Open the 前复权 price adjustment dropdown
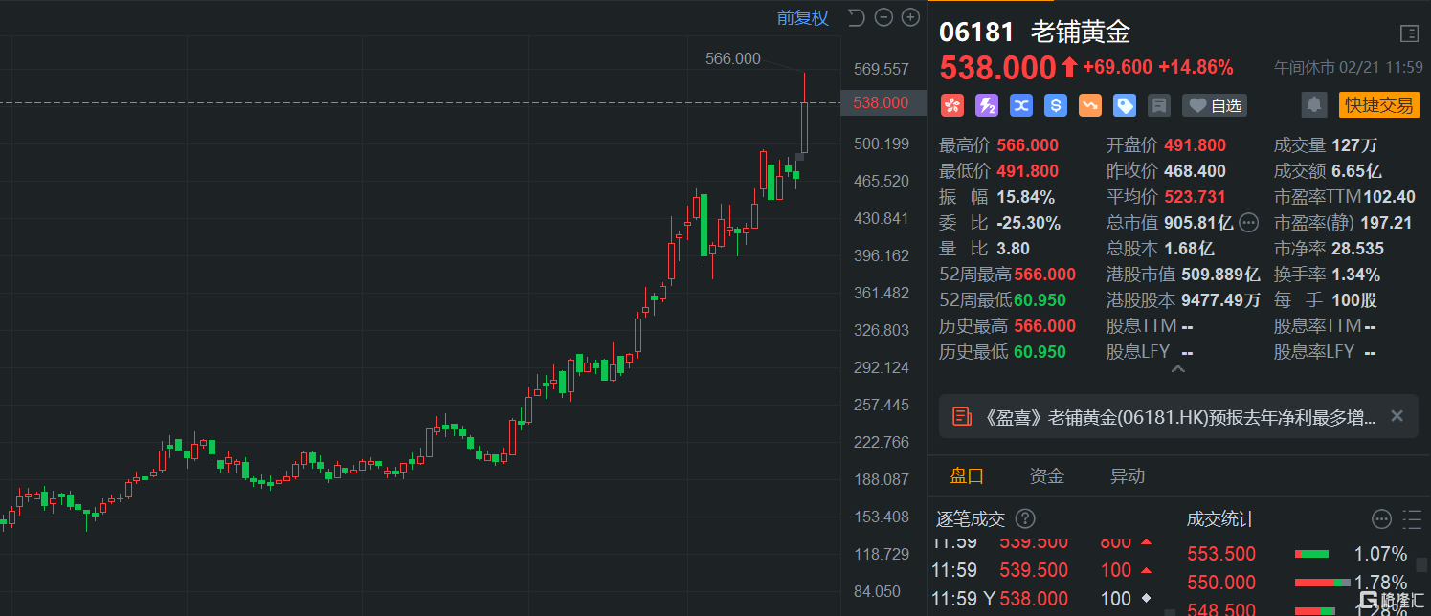Image resolution: width=1431 pixels, height=616 pixels. coord(803,17)
